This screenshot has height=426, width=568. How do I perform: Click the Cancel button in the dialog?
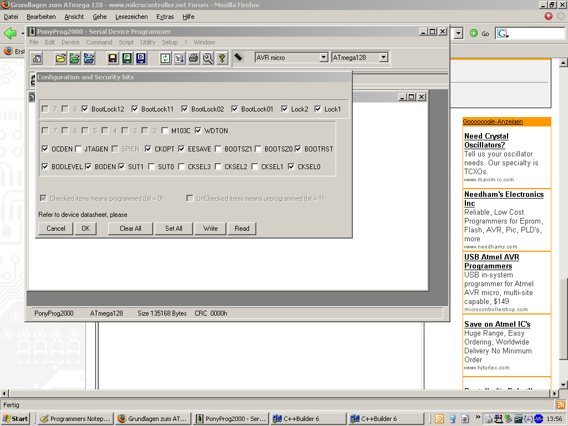56,229
